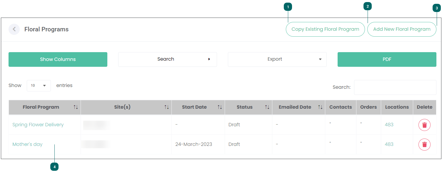The image size is (447, 174).
Task: Click the Locations column header
Action: 397,107
